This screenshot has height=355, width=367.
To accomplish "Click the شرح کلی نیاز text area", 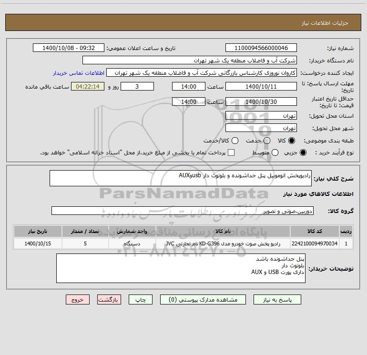I will point(181,178).
